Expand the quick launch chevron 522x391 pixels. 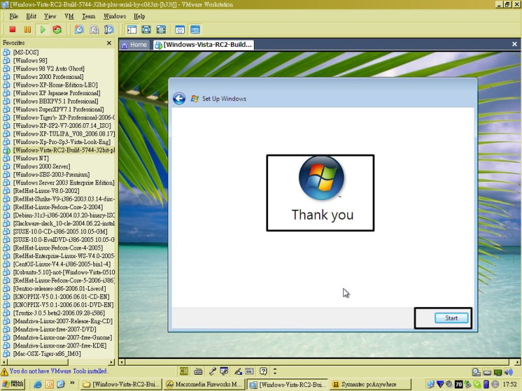point(72,383)
